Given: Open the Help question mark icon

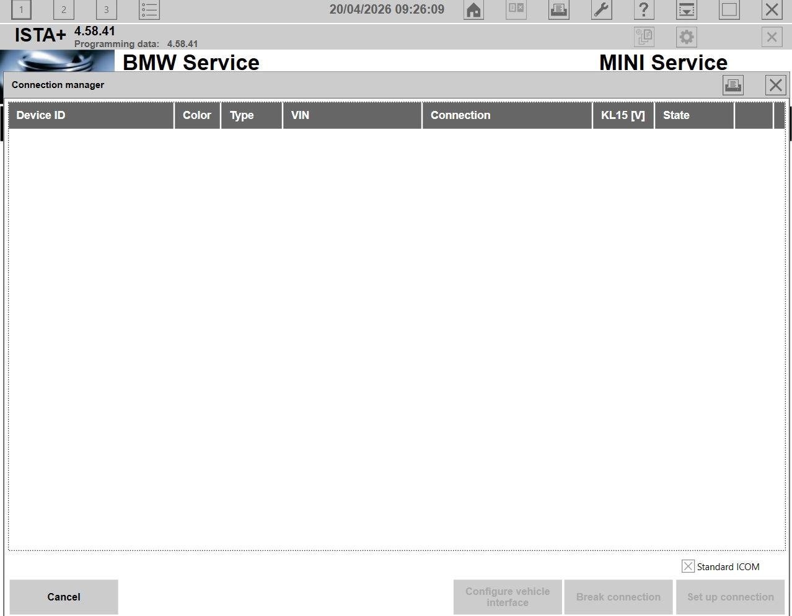Looking at the screenshot, I should point(644,10).
